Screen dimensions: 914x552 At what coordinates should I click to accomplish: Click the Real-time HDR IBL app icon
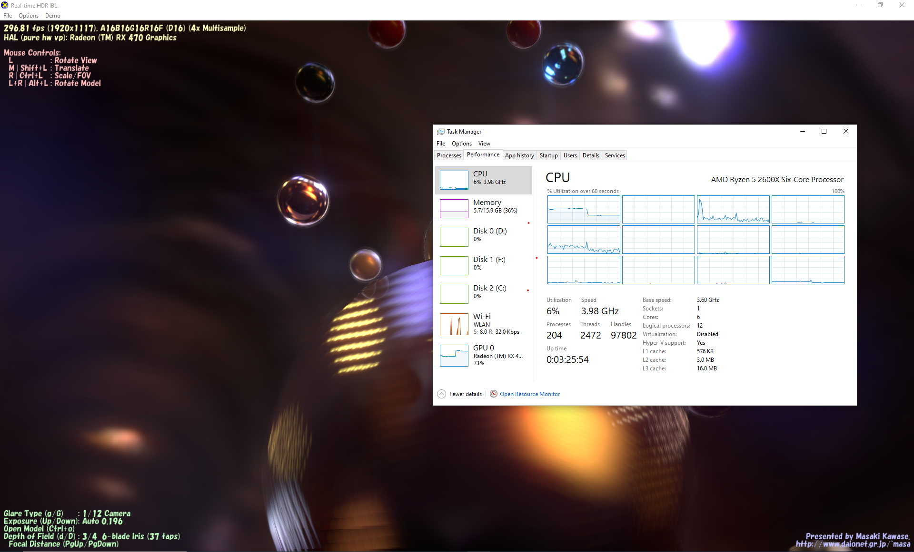[5, 5]
